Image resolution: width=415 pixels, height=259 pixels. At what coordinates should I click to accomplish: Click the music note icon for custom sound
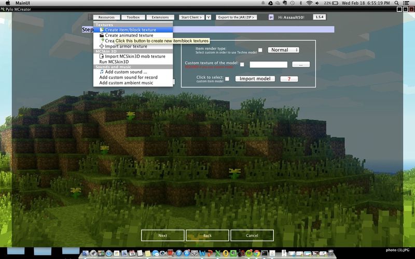click(102, 72)
